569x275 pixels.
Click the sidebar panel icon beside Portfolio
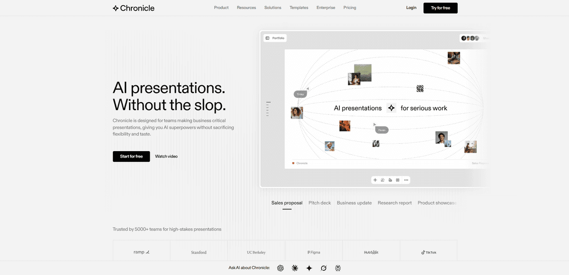tap(268, 38)
